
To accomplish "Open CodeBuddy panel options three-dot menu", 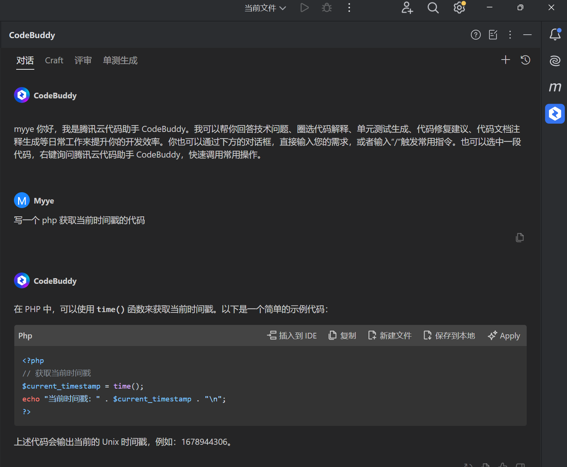I will pyautogui.click(x=510, y=35).
